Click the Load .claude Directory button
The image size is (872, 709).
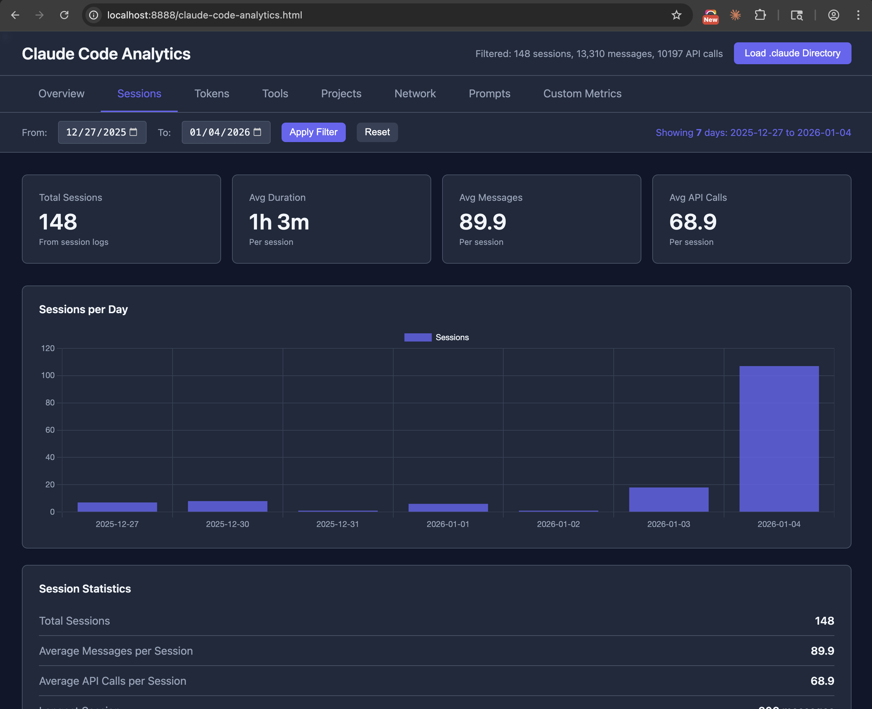[x=792, y=53]
